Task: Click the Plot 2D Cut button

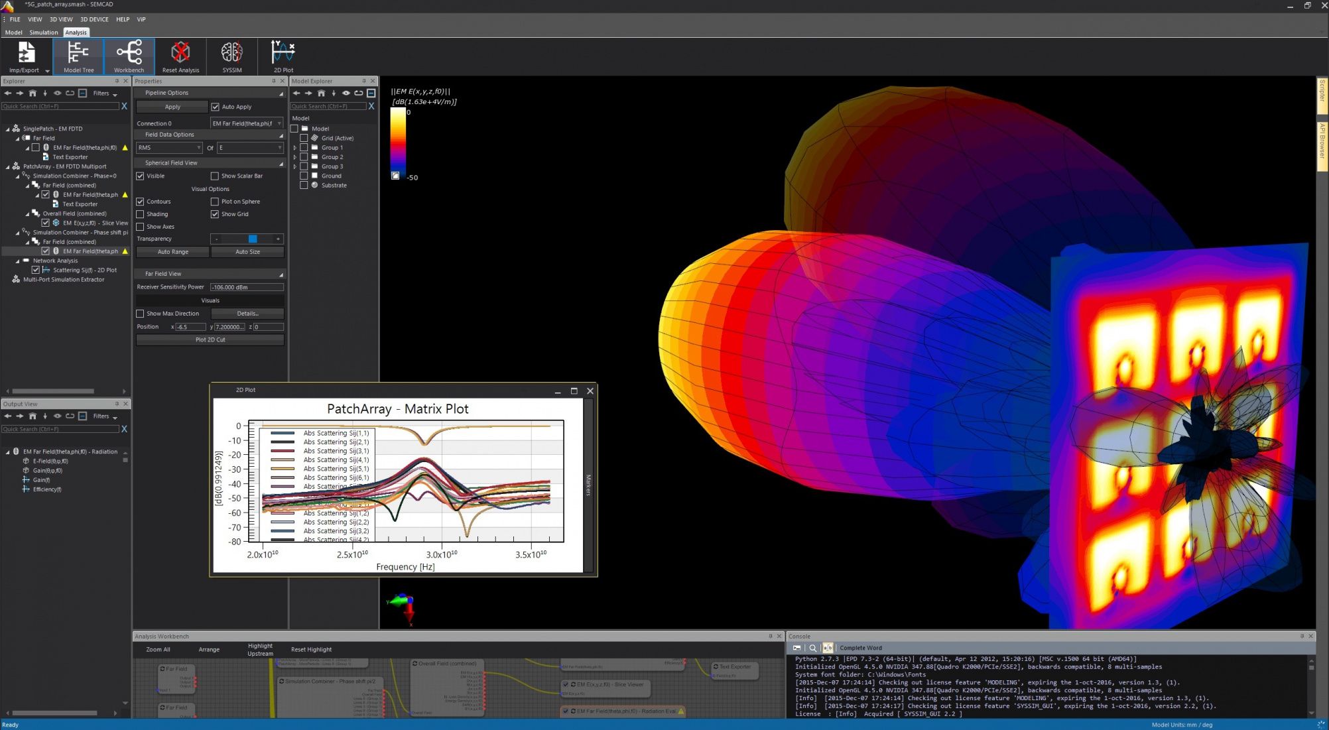Action: (x=210, y=339)
